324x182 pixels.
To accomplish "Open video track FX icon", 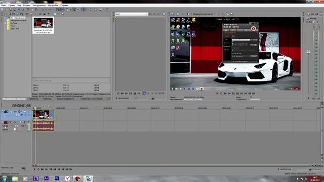I will pyautogui.click(x=15, y=111).
